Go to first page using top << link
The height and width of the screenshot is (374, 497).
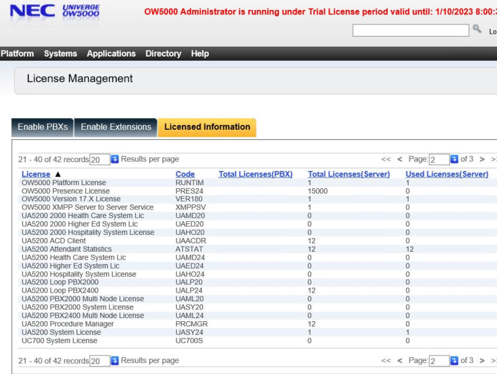tap(386, 159)
